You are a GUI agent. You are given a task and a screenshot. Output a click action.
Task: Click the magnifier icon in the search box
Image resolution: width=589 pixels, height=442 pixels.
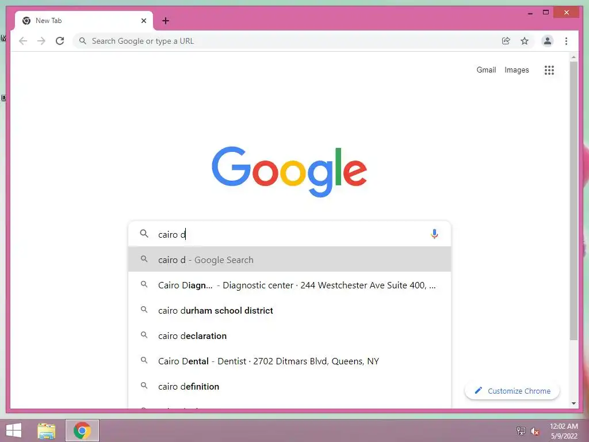[x=144, y=234]
